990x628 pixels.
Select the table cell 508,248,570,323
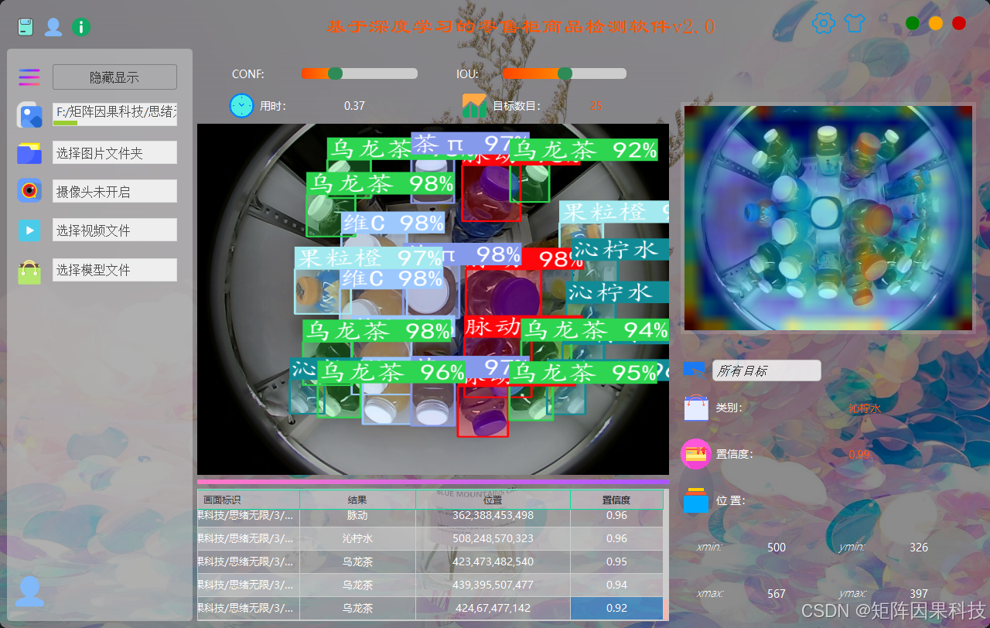[493, 538]
